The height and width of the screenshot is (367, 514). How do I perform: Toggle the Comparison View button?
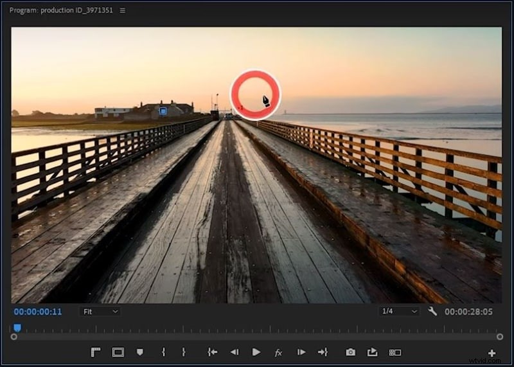click(395, 353)
